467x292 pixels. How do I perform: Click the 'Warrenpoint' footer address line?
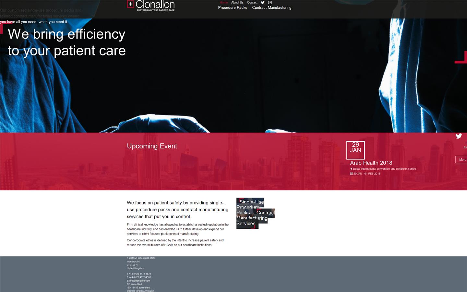pyautogui.click(x=133, y=262)
